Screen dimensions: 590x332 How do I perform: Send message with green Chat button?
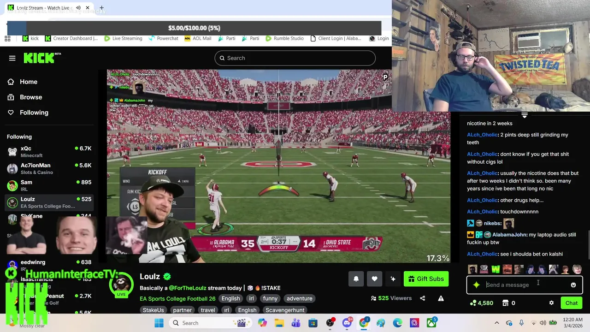click(572, 303)
